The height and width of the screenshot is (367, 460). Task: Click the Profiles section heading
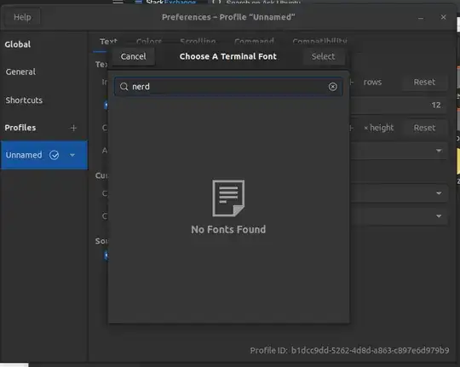click(20, 128)
